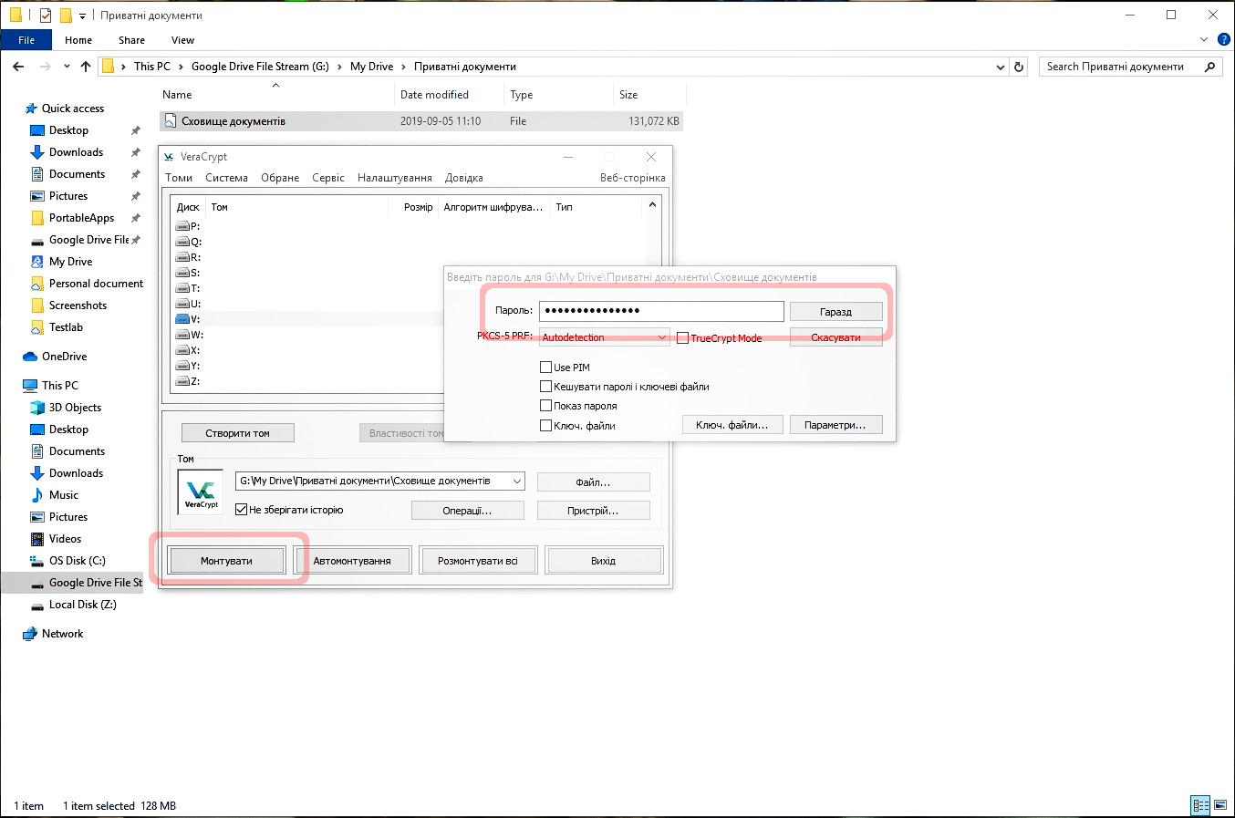Click the 3D Objects icon

click(x=37, y=408)
